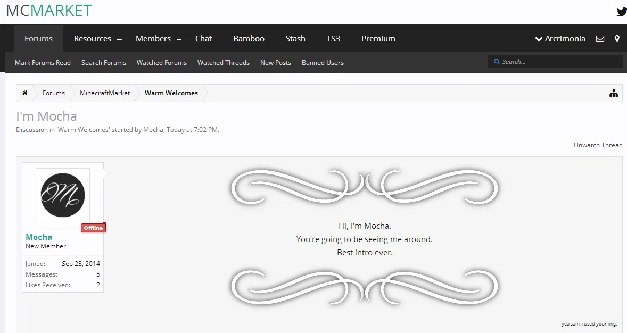The width and height of the screenshot is (627, 333).
Task: Open the sitemap tree icon
Action: point(613,94)
